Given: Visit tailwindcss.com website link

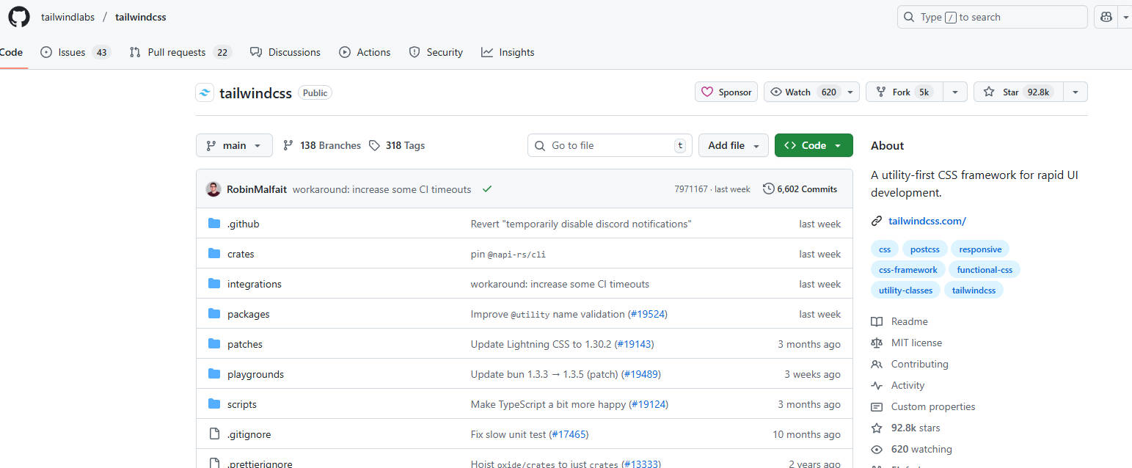Looking at the screenshot, I should [x=927, y=221].
